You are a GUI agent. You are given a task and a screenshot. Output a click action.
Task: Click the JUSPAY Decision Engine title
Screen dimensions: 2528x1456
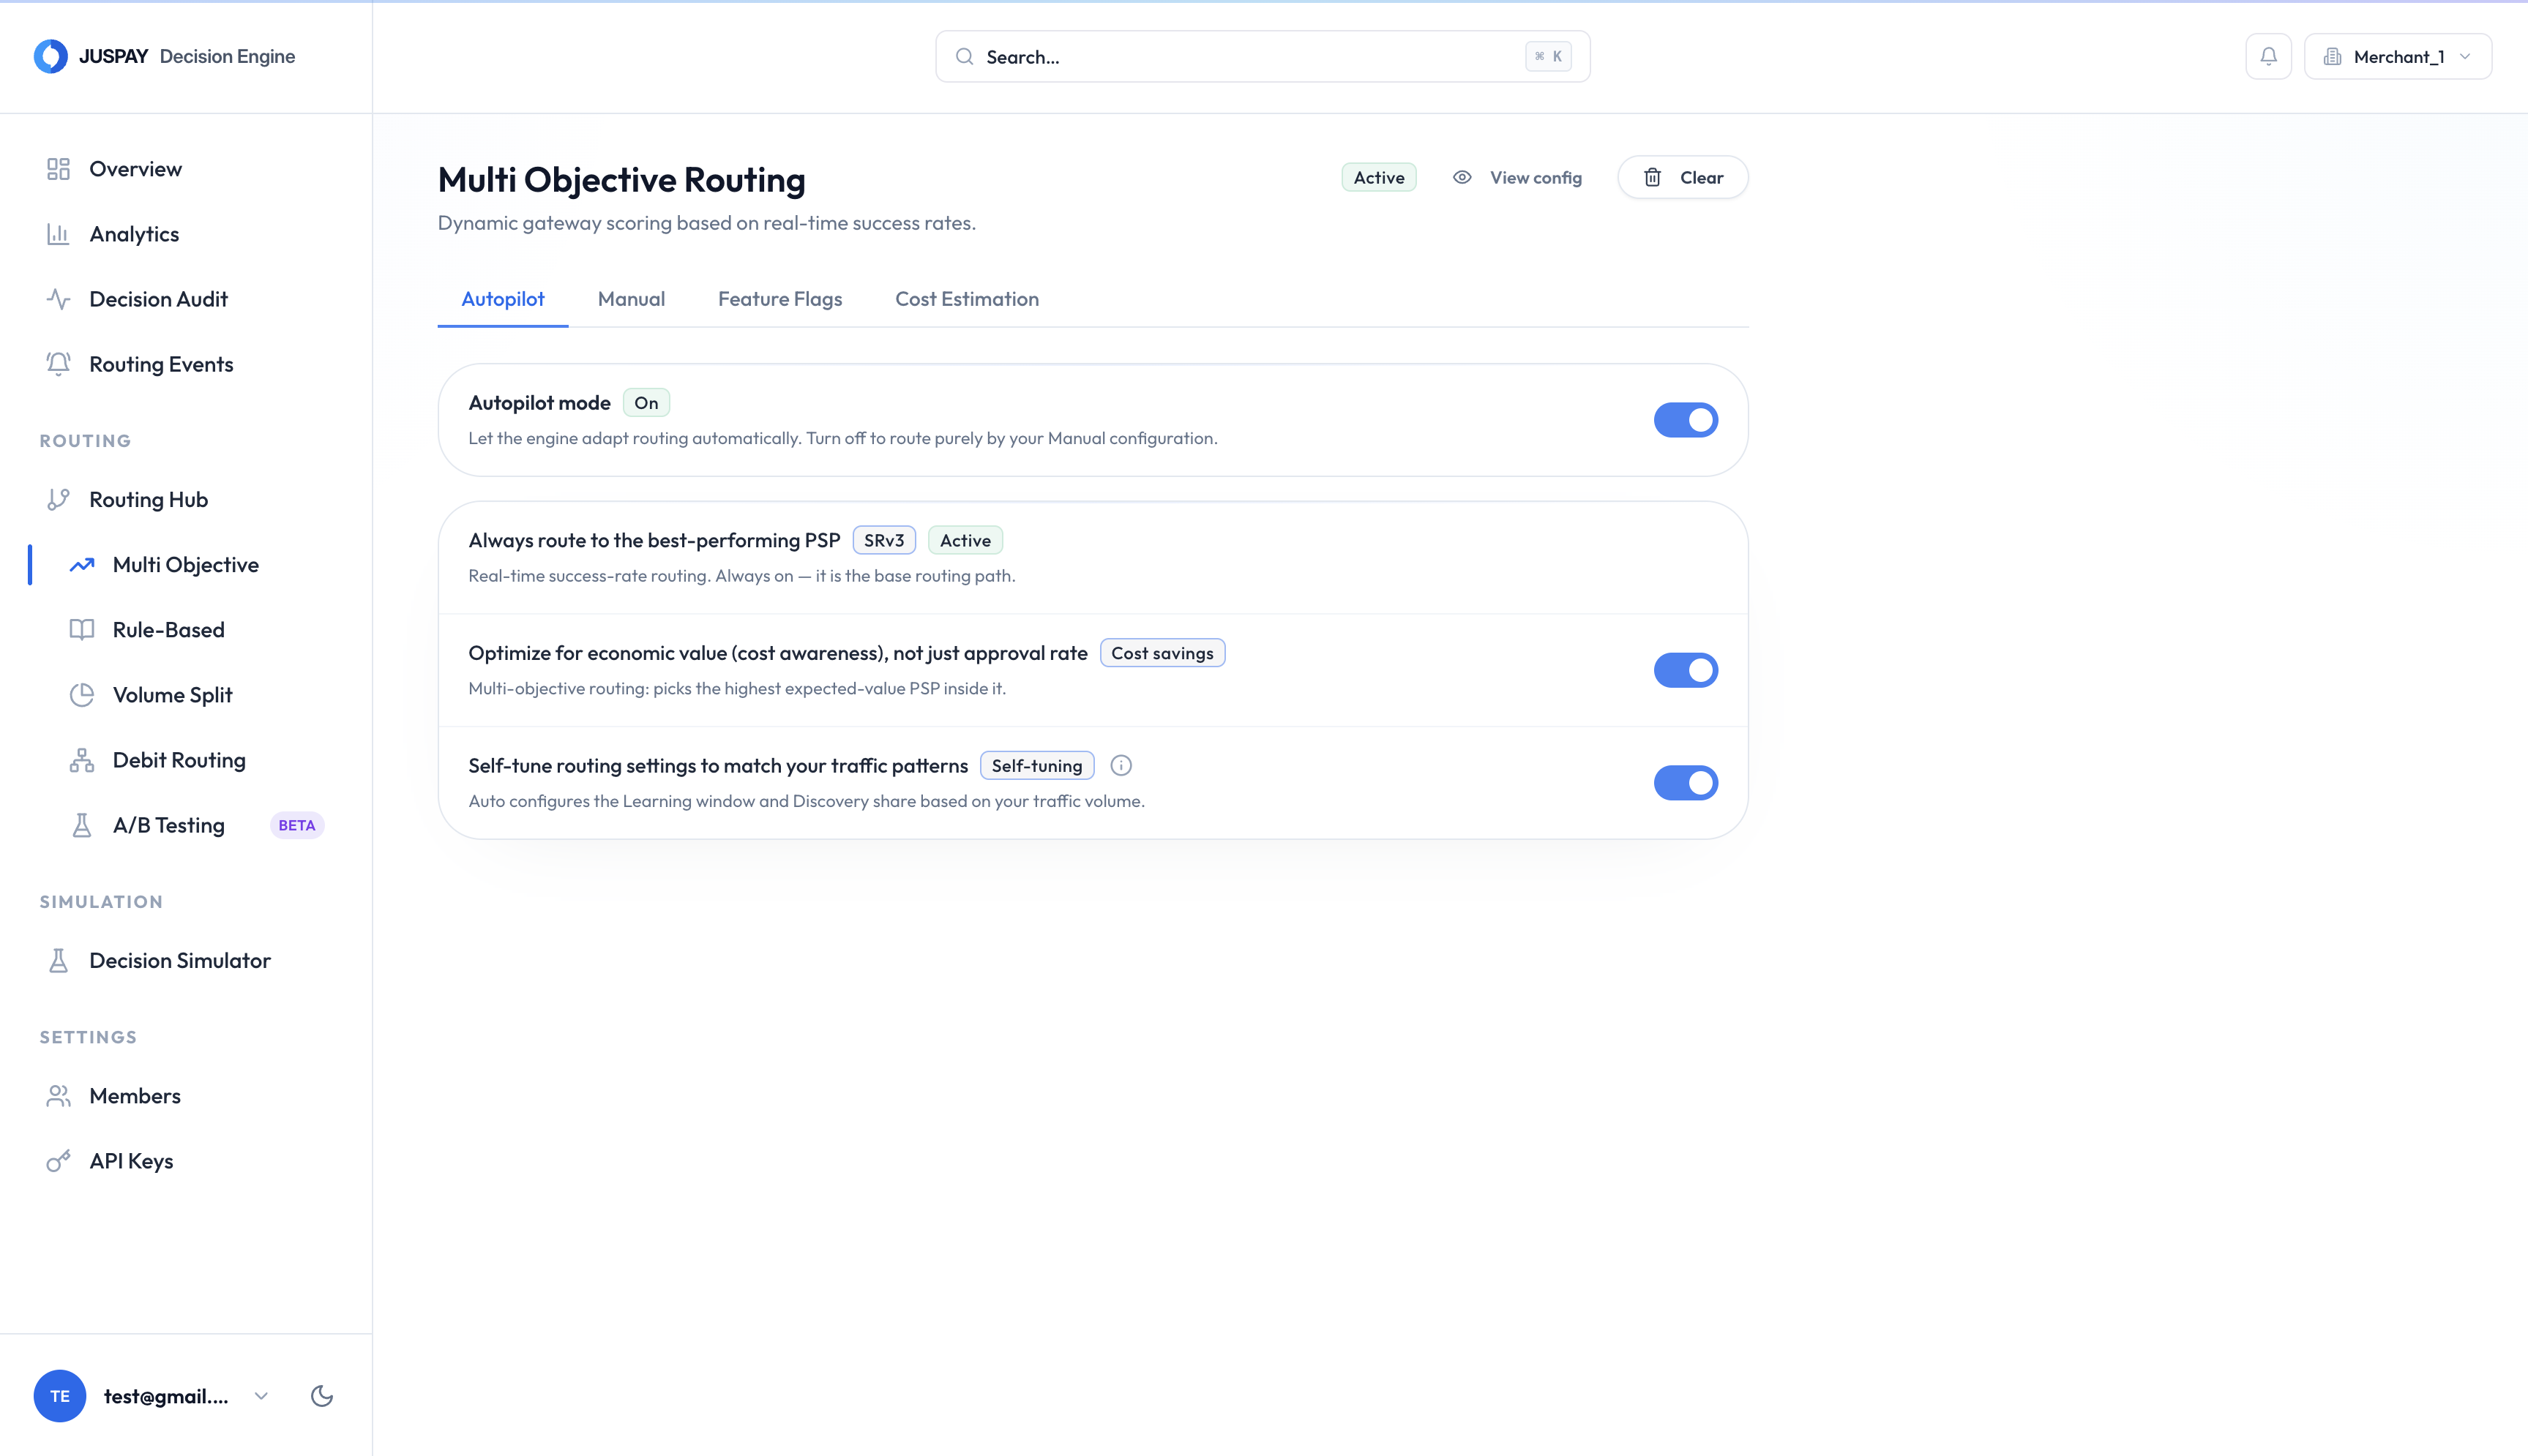[187, 56]
